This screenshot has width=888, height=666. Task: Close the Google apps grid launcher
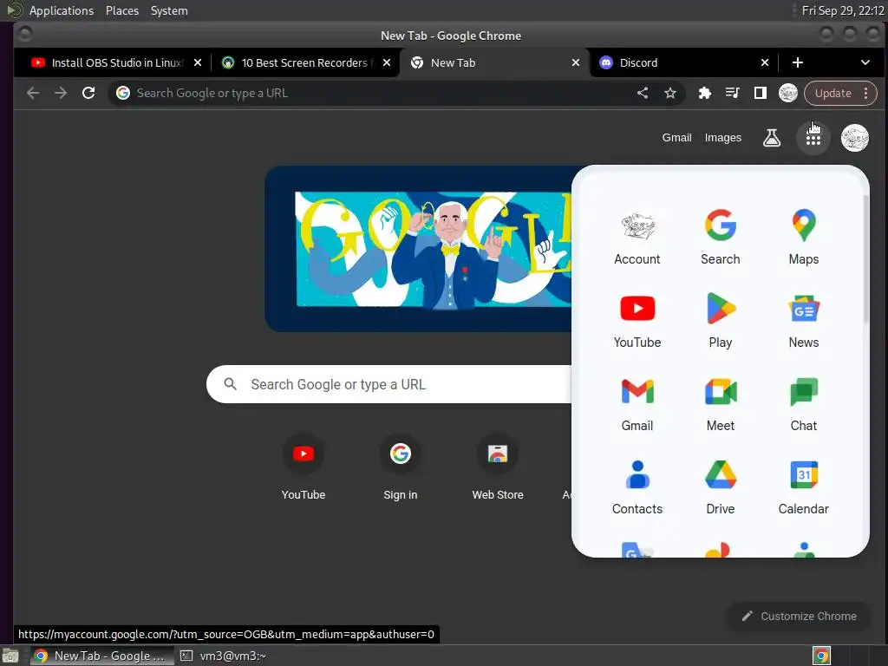tap(813, 138)
